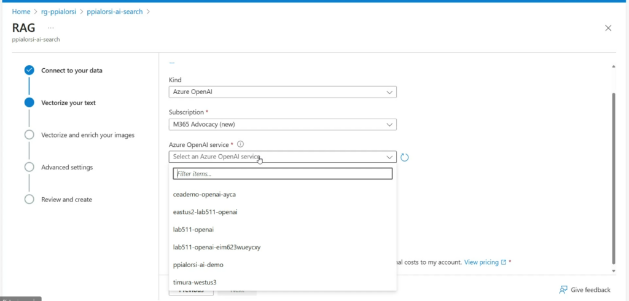The width and height of the screenshot is (629, 301).
Task: Select ppialorsi-ai-demo service option
Action: pos(198,265)
